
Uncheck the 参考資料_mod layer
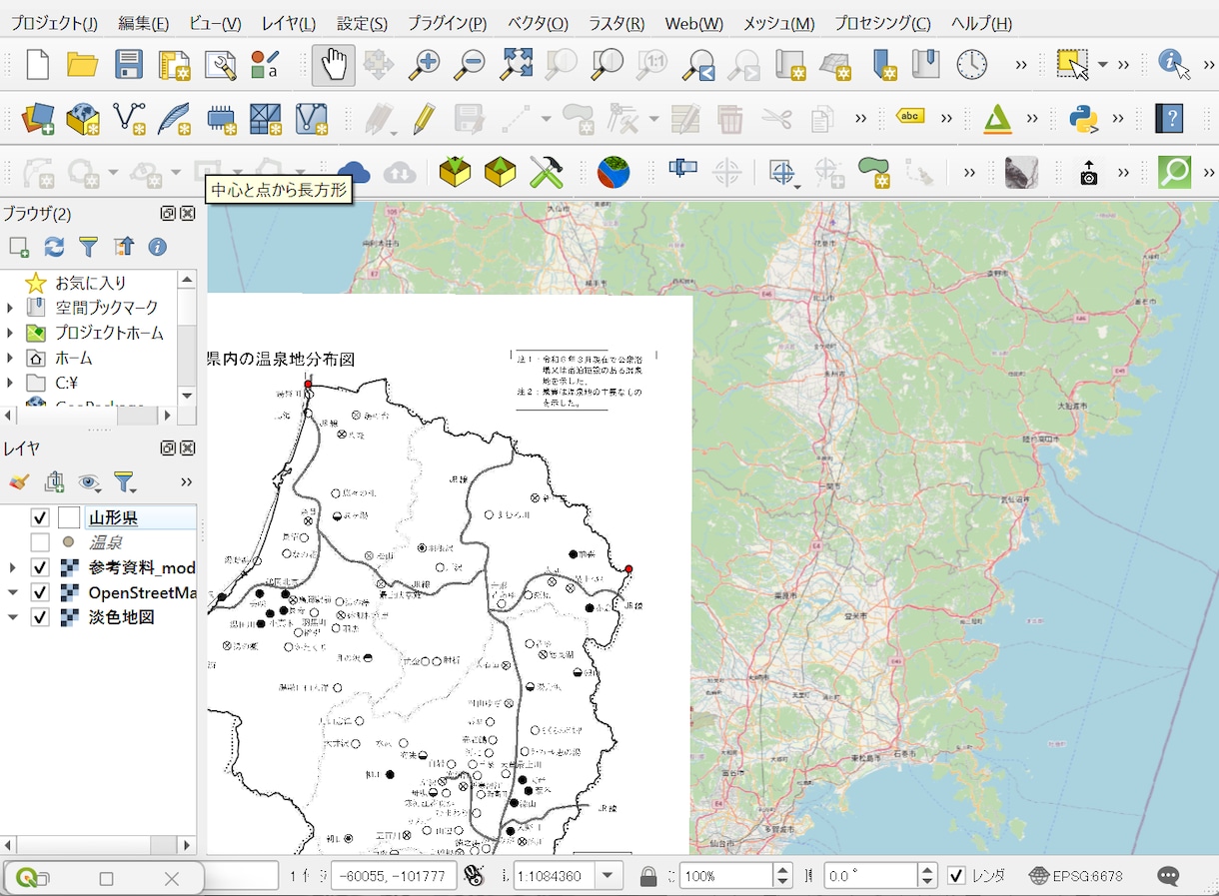pyautogui.click(x=40, y=567)
